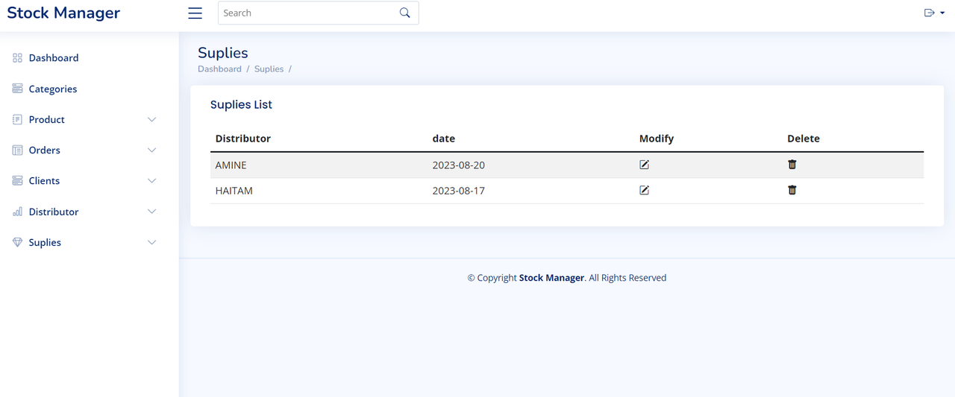955x397 pixels.
Task: Click the Clients icon in sidebar
Action: pyautogui.click(x=17, y=181)
